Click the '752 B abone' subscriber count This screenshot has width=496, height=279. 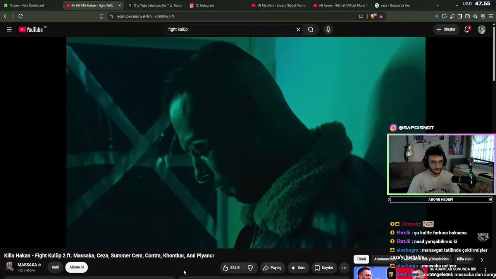[26, 270]
